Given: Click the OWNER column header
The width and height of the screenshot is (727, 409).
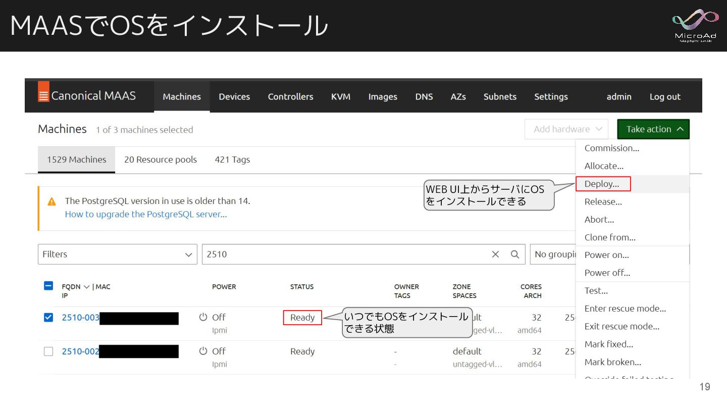Looking at the screenshot, I should click(406, 287).
